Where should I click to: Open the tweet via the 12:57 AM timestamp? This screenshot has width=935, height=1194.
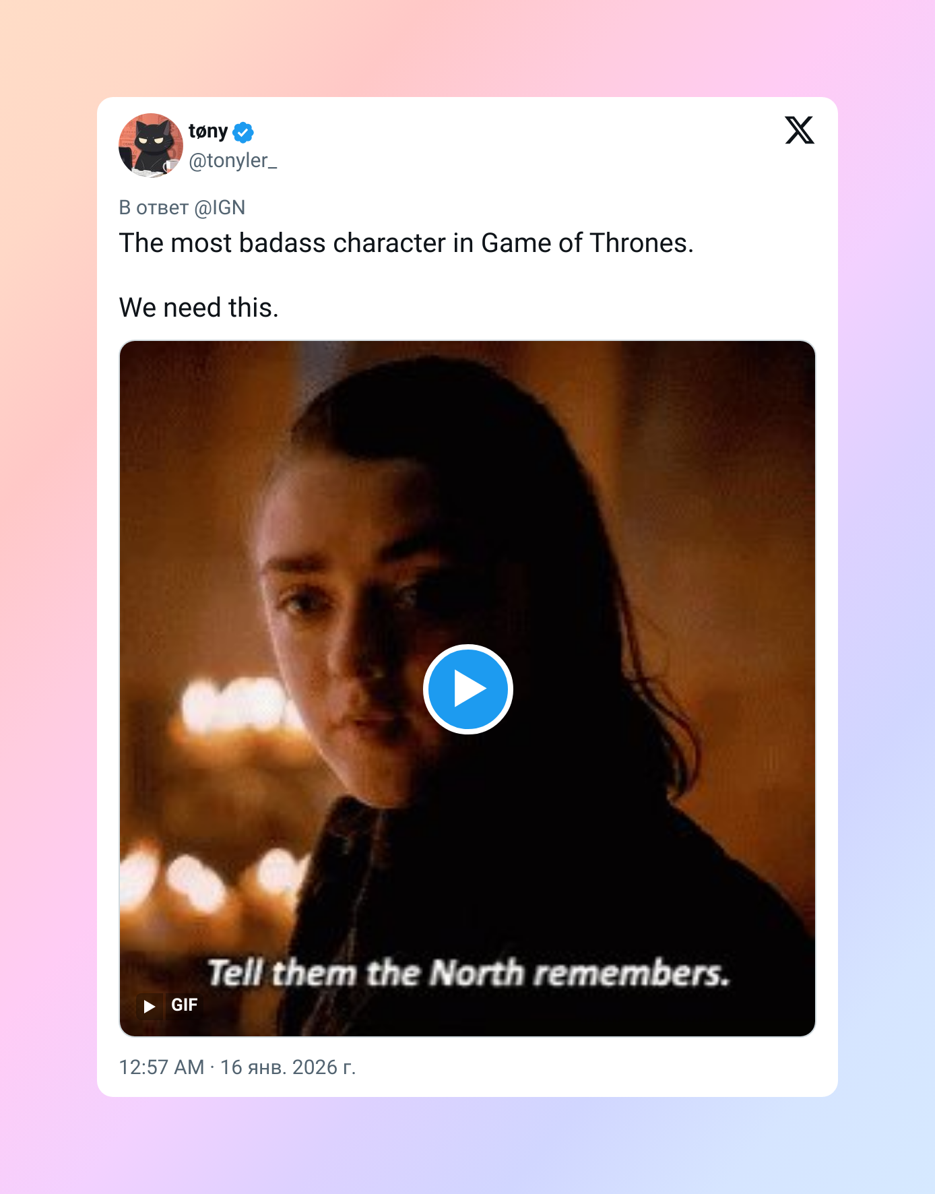click(162, 1067)
